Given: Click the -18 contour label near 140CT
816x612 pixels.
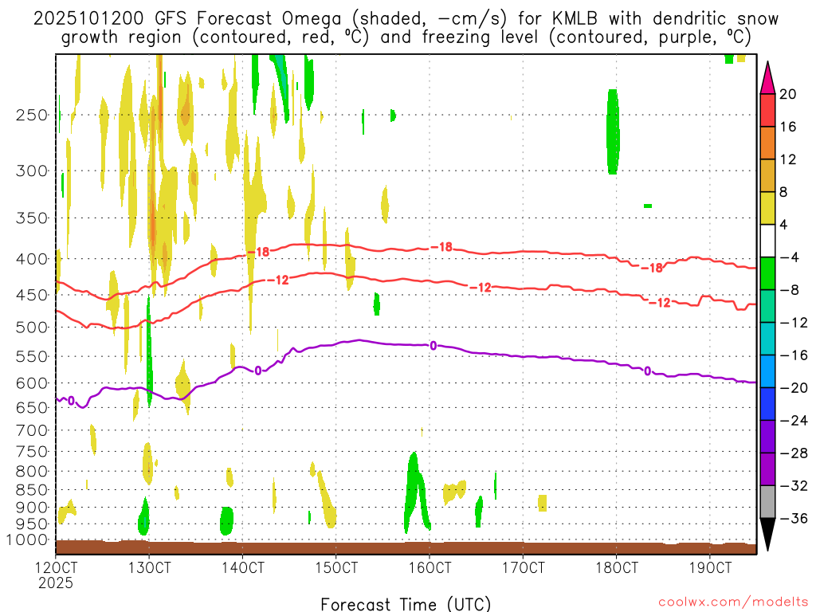Looking at the screenshot, I should [x=258, y=252].
